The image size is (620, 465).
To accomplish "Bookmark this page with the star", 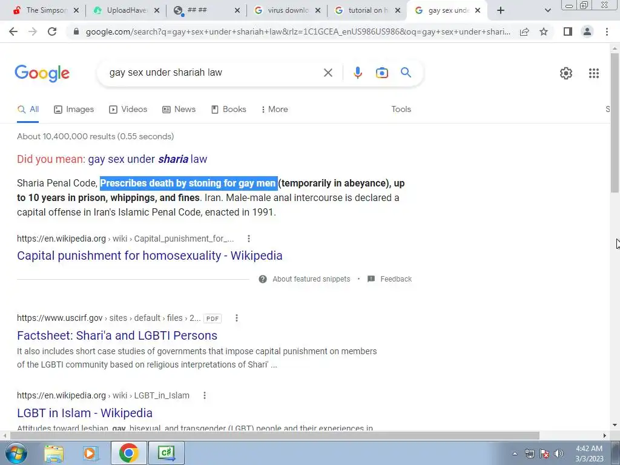I will pyautogui.click(x=544, y=31).
